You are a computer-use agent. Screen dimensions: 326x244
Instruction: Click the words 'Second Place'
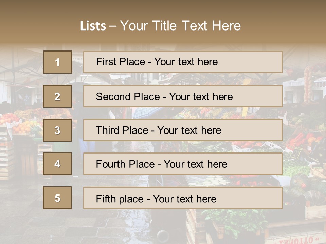(128, 97)
